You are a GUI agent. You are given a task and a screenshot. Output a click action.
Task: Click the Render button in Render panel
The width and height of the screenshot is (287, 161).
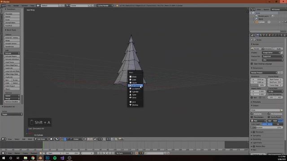tap(256, 49)
